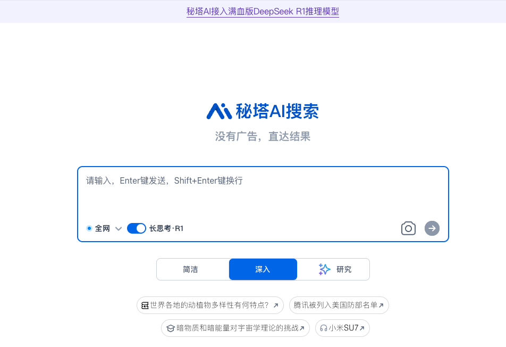Open suggestion 世界各地的动植物多样性有何特点?
Viewport: 506px width, 347px height.
pyautogui.click(x=210, y=305)
